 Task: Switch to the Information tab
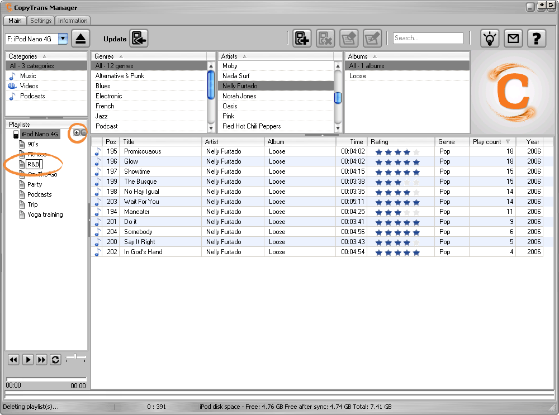click(73, 21)
